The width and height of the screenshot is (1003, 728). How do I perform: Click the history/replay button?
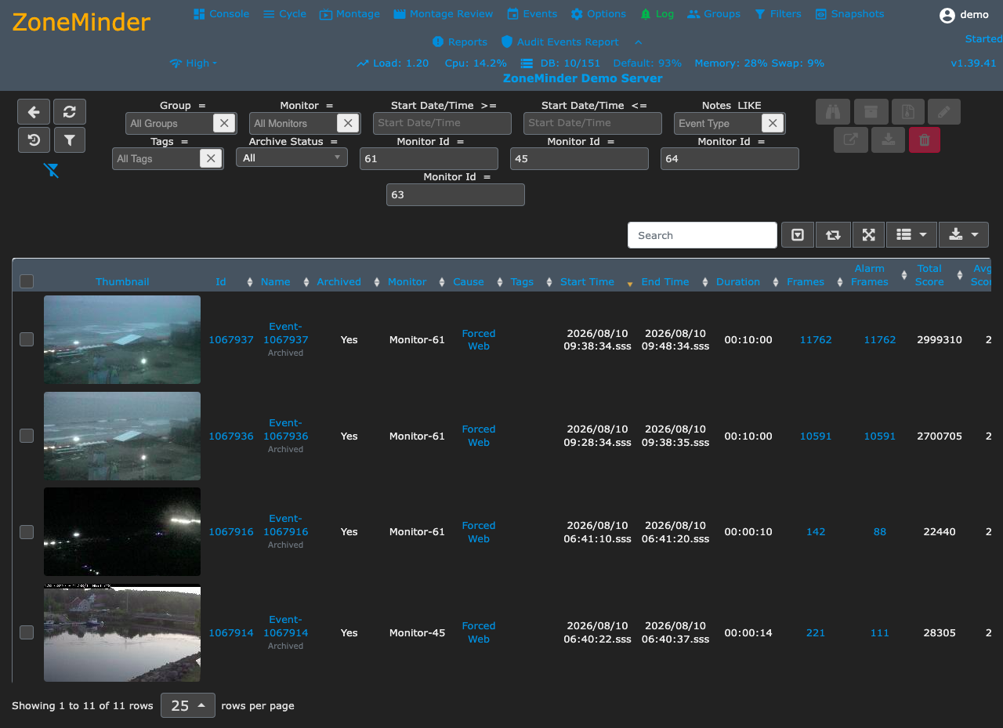tap(34, 140)
